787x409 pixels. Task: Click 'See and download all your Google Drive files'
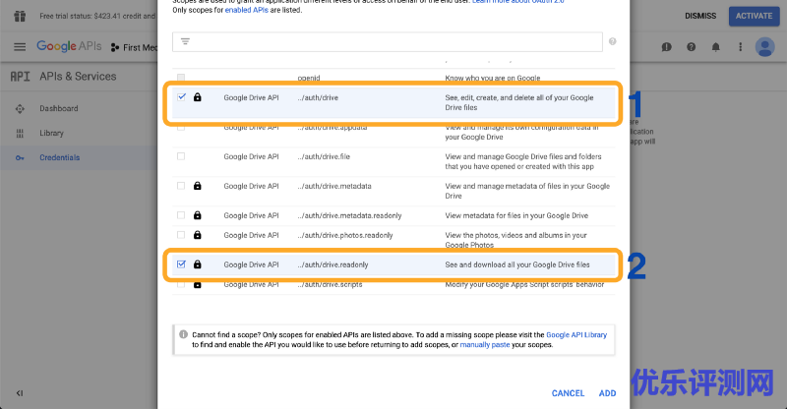click(x=517, y=264)
